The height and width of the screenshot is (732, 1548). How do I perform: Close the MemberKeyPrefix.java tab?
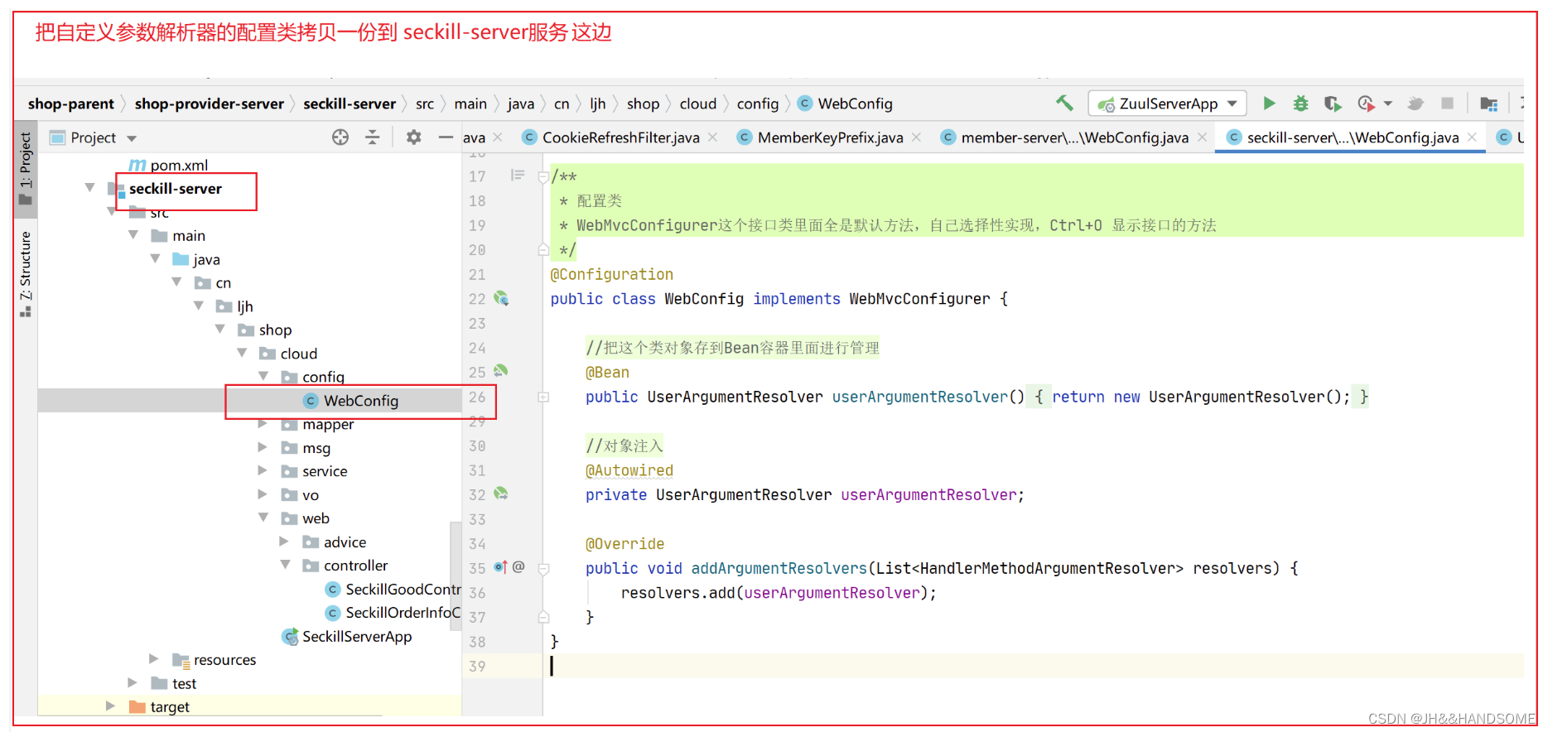coord(916,137)
